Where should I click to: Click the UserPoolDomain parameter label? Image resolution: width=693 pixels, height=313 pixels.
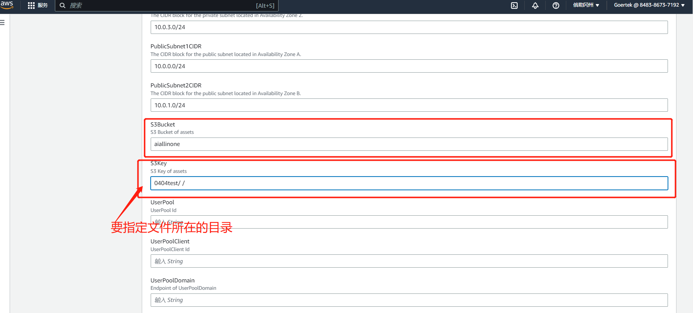pyautogui.click(x=172, y=281)
